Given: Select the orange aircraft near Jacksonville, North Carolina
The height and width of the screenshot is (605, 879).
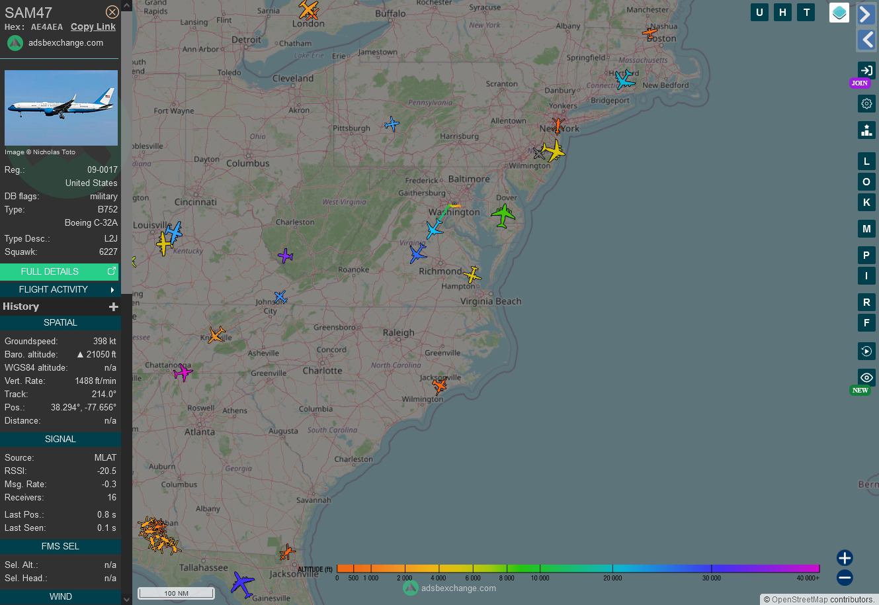Looking at the screenshot, I should tap(440, 385).
